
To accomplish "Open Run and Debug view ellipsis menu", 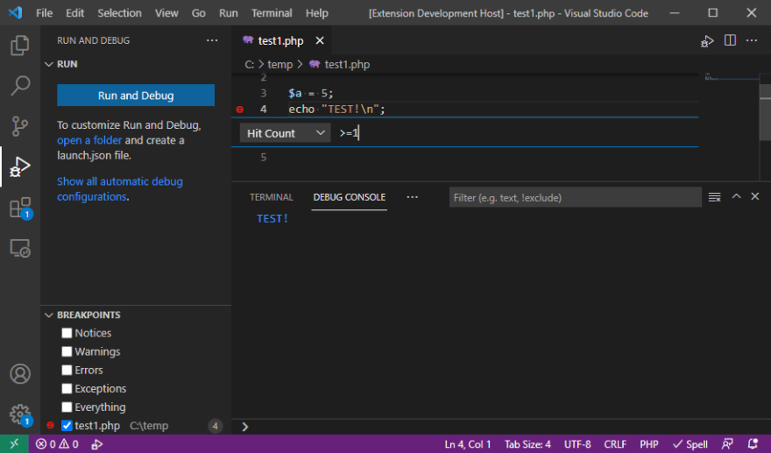I will click(212, 40).
